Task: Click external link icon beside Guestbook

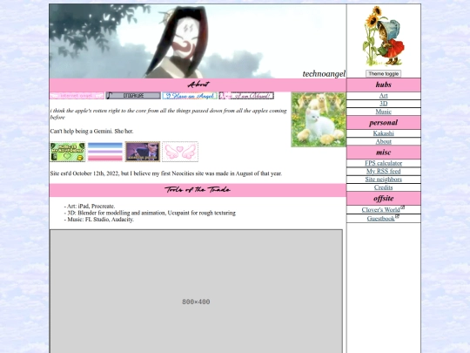Action: pyautogui.click(x=397, y=216)
